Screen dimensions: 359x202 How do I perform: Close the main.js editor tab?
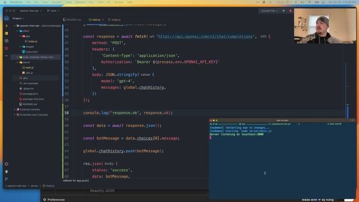[x=103, y=20]
